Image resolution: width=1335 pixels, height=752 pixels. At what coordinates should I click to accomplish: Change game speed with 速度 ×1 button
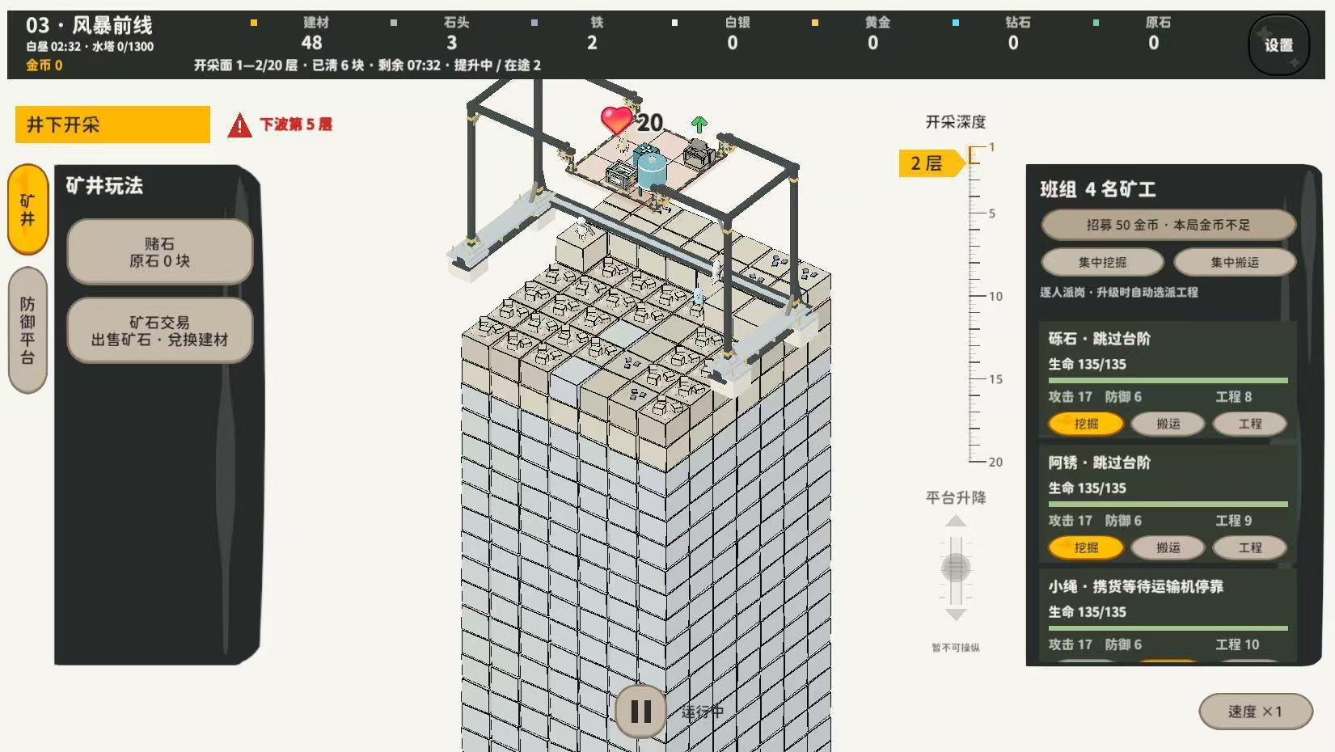1255,712
